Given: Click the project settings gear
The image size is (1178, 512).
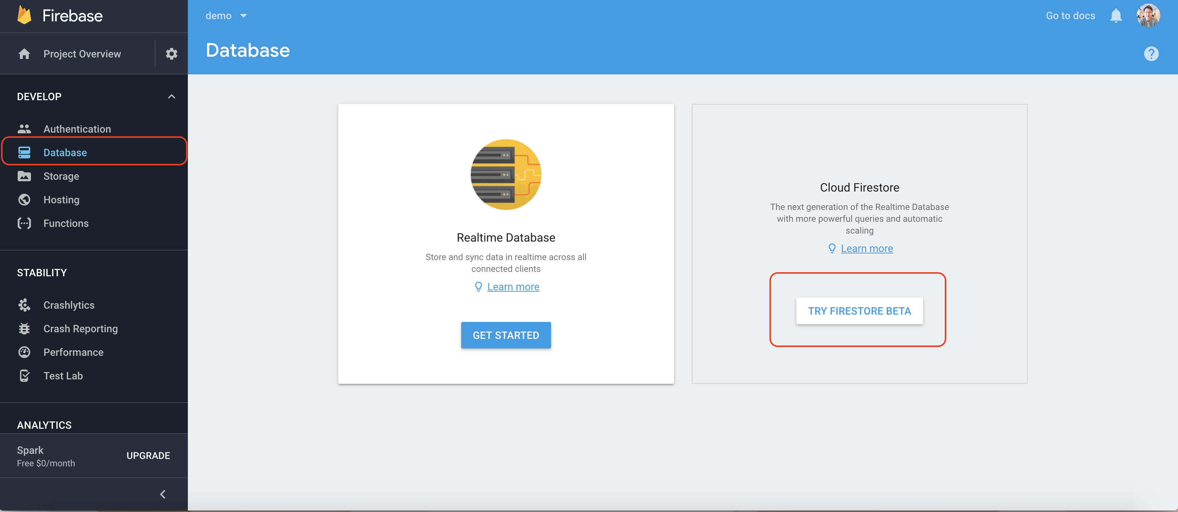Looking at the screenshot, I should click(171, 53).
